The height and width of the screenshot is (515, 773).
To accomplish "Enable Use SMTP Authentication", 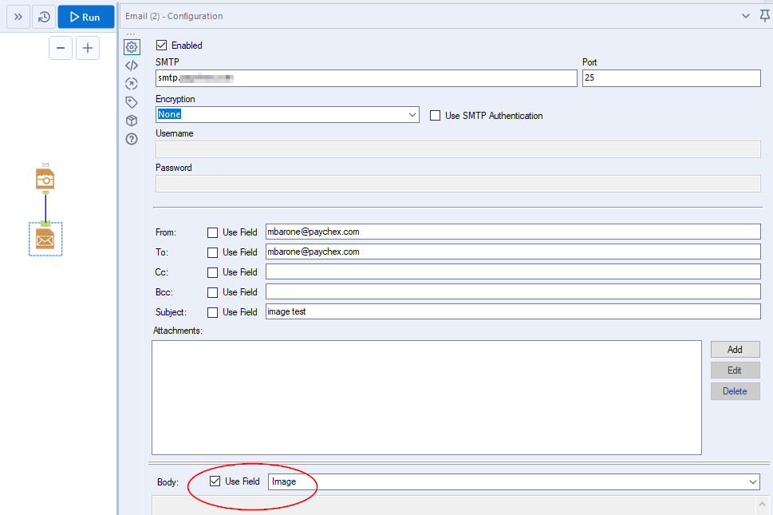I will tap(435, 116).
